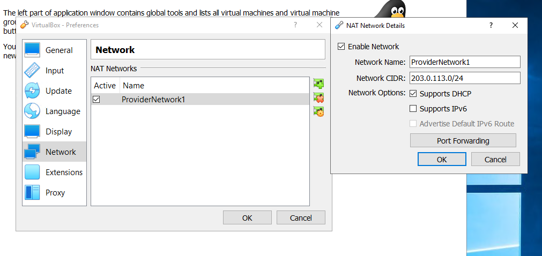Close the NAT Network Details window
Image resolution: width=542 pixels, height=256 pixels.
(x=515, y=25)
